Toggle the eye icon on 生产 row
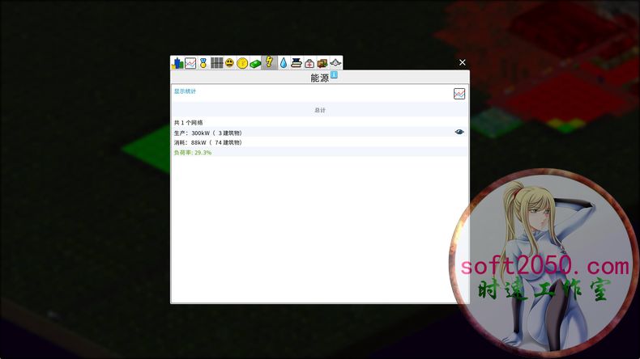Viewport: 640px width, 359px height. pyautogui.click(x=459, y=132)
